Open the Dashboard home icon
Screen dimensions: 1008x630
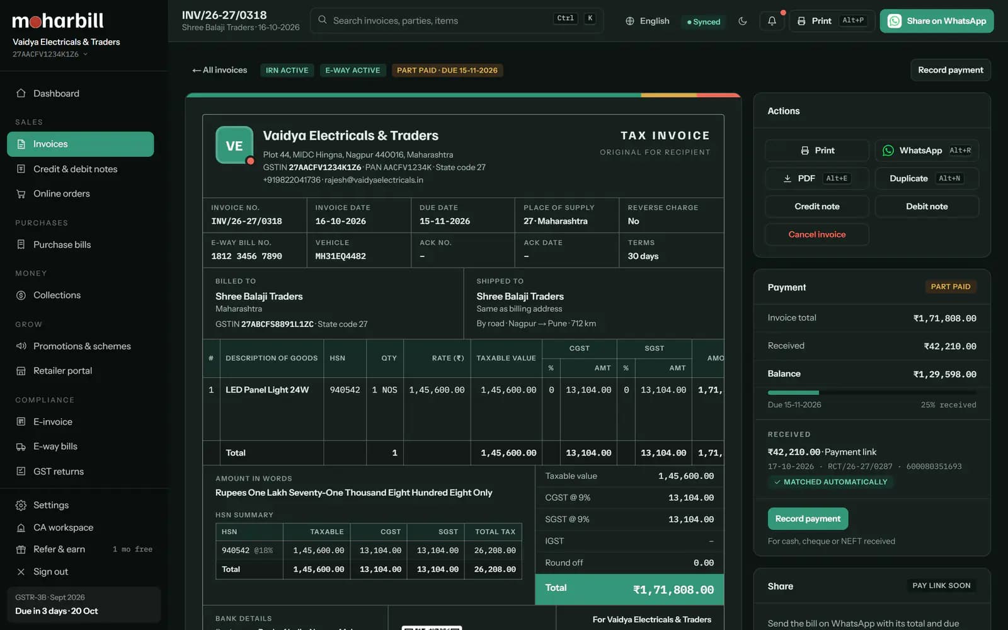coord(21,93)
